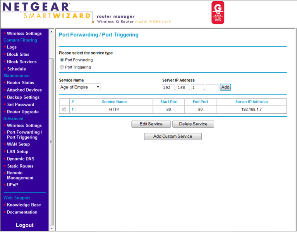297x232 pixels.
Task: Open the Remote Management page
Action: pyautogui.click(x=20, y=176)
